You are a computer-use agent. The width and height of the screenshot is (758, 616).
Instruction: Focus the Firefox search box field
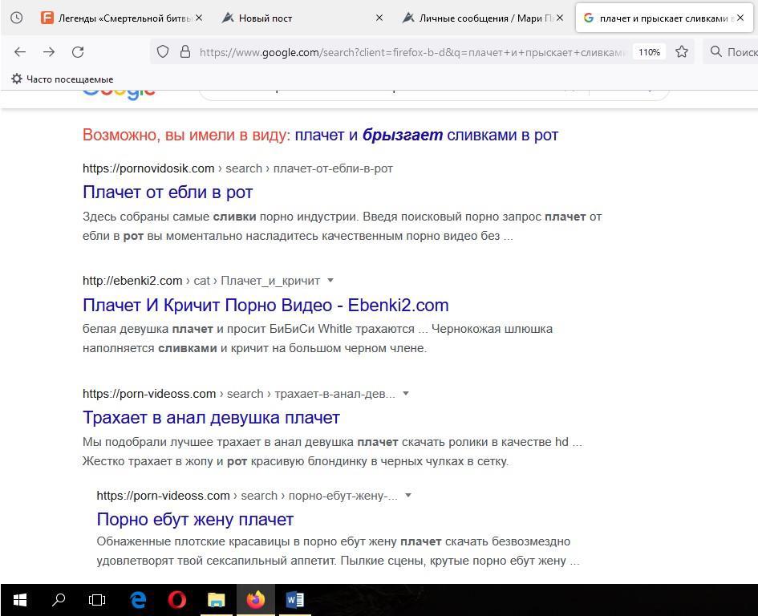[x=731, y=52]
